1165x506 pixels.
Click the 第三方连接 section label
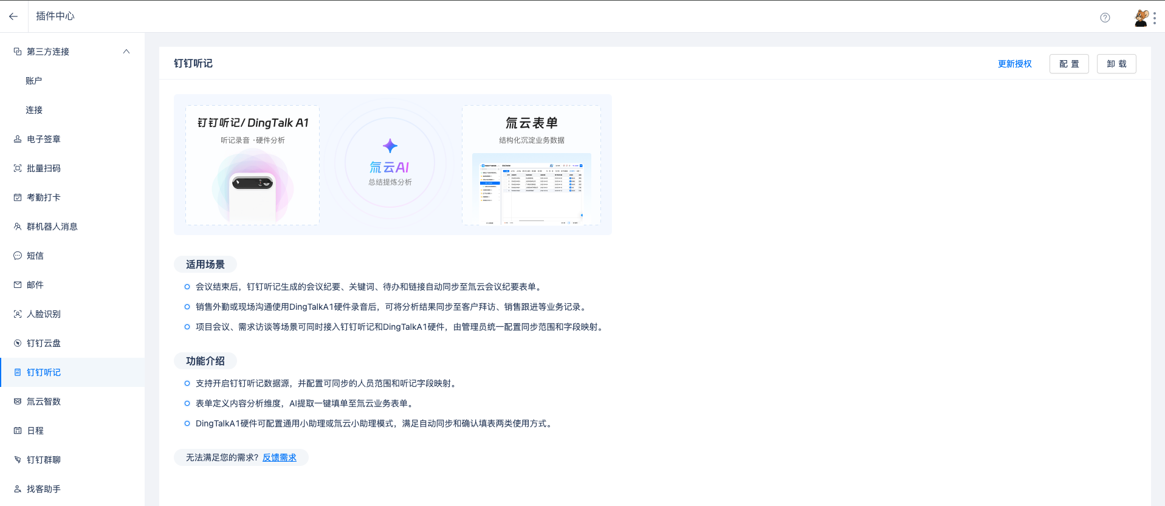pyautogui.click(x=48, y=52)
